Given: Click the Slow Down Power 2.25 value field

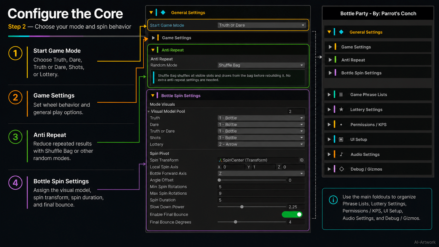Looking at the screenshot, I should pyautogui.click(x=296, y=207).
